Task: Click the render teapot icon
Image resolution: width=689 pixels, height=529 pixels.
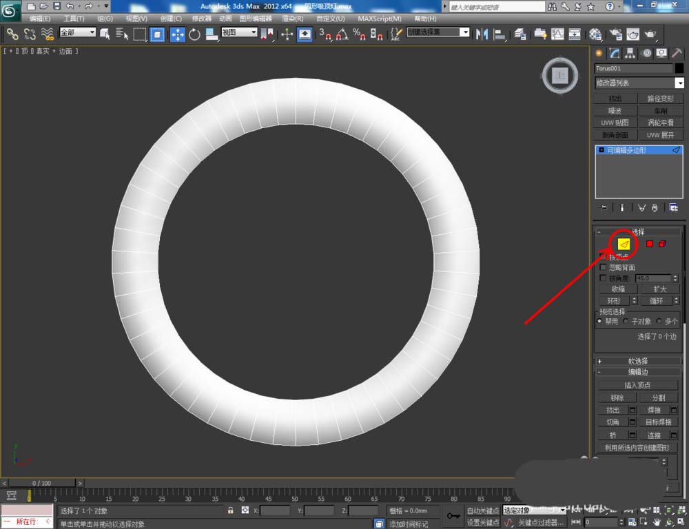Action: click(650, 34)
